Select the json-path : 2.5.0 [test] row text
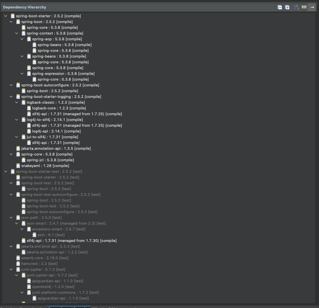The width and height of the screenshot is (319, 308). coord(41,218)
